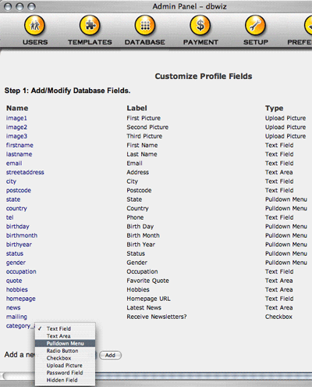This screenshot has width=312, height=387.
Task: Edit the hobbies field
Action: 17,289
